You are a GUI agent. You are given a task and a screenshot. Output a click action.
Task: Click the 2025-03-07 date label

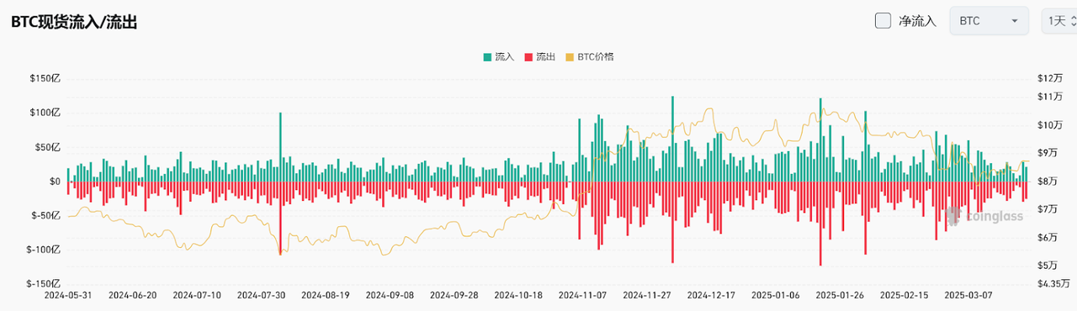pyautogui.click(x=968, y=296)
